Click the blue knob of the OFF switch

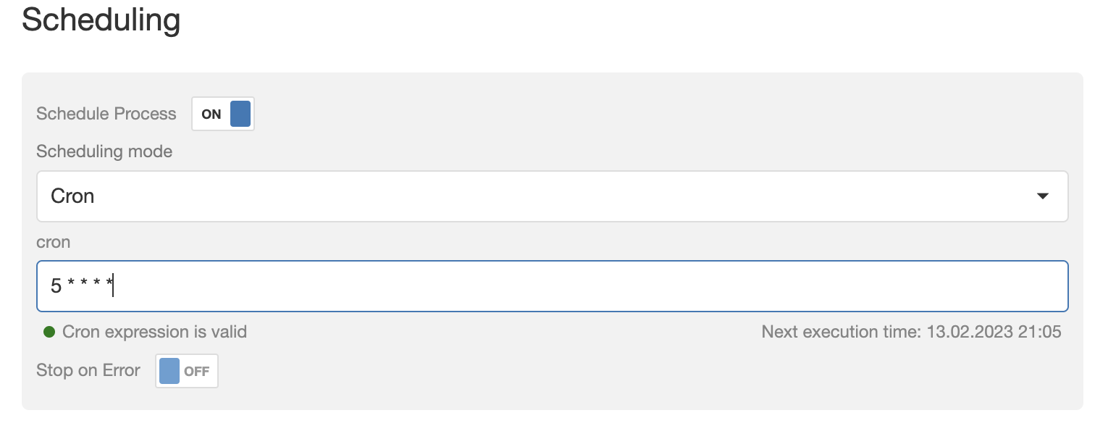pos(169,371)
